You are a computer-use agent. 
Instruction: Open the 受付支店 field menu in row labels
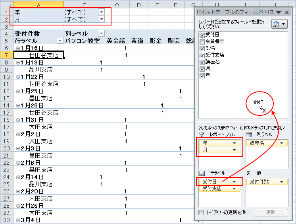point(234,189)
